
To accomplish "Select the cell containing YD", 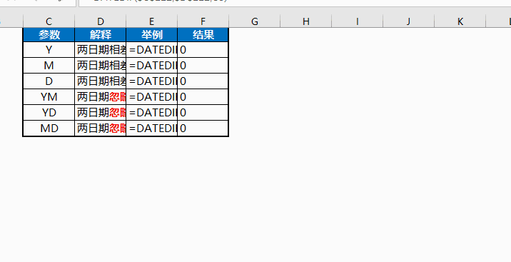I will pyautogui.click(x=49, y=112).
